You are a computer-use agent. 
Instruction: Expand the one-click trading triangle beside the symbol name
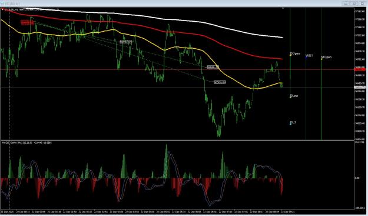2,9
